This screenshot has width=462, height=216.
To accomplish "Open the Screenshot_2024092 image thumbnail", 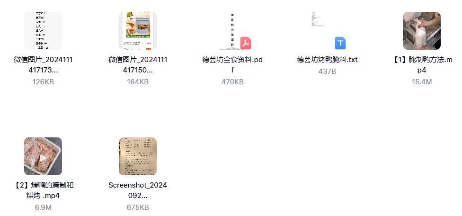I will coord(138,156).
